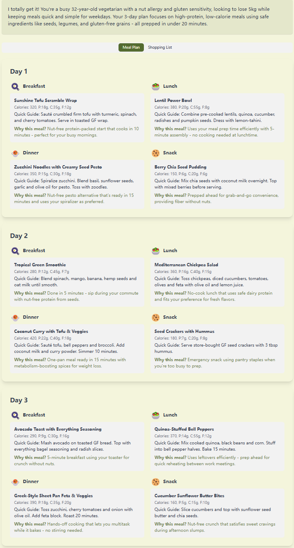This screenshot has height=548, width=294.
Task: Click the Day 1 heading
Action: [19, 71]
